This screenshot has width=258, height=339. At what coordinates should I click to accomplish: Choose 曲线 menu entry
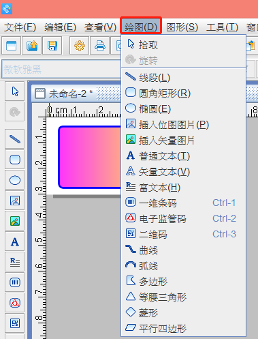(x=184, y=250)
